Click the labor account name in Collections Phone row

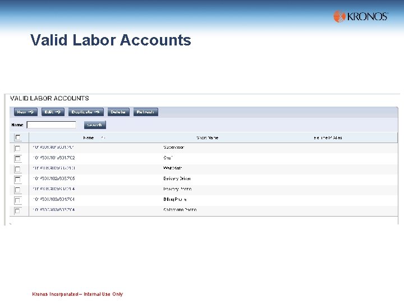54,210
